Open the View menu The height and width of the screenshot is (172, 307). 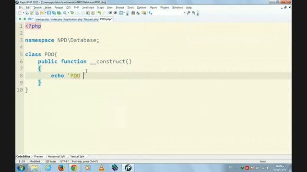(110, 8)
